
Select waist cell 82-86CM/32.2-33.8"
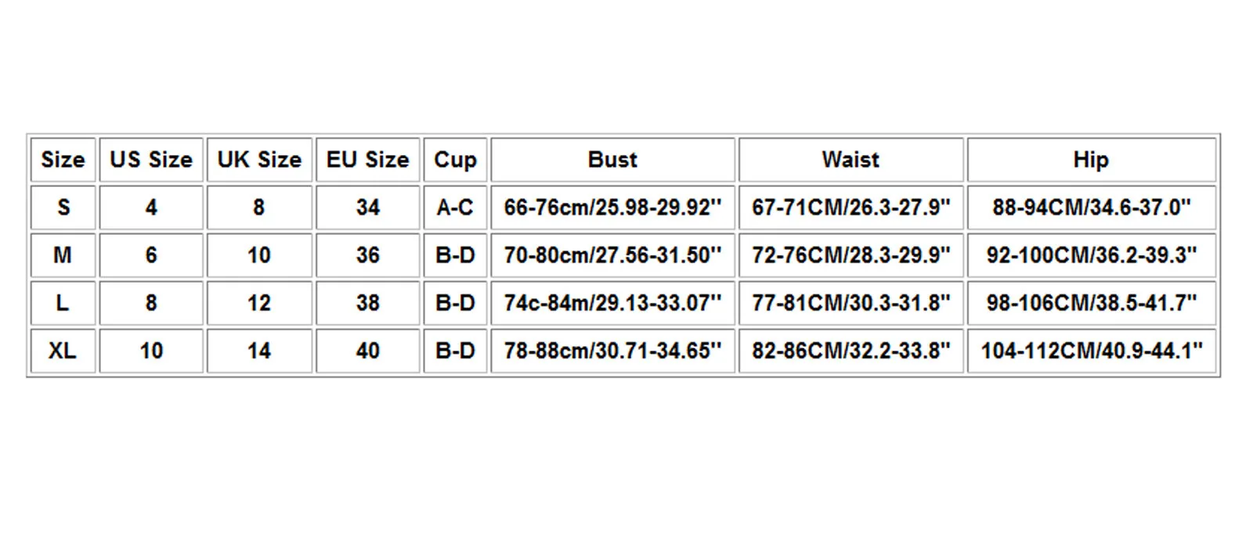[850, 351]
